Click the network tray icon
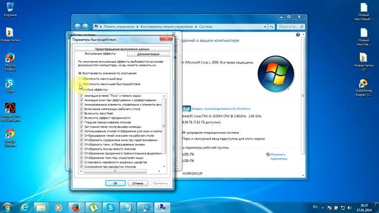 pos(343,208)
